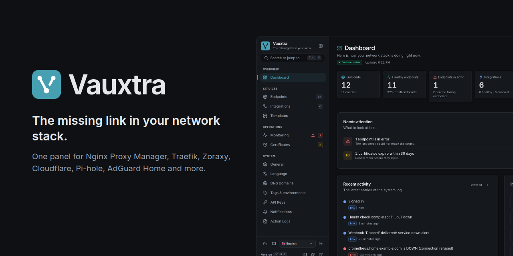
Task: Click the Vauxtra logo in the sidebar header
Action: 265,46
